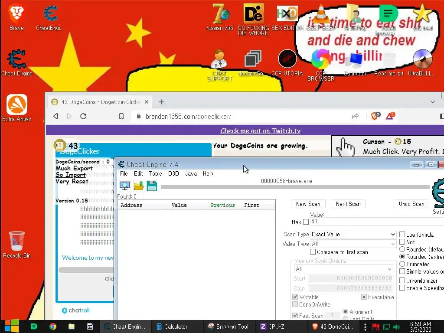Select the Truncated radio option
Image resolution: width=444 pixels, height=333 pixels.
click(x=402, y=264)
